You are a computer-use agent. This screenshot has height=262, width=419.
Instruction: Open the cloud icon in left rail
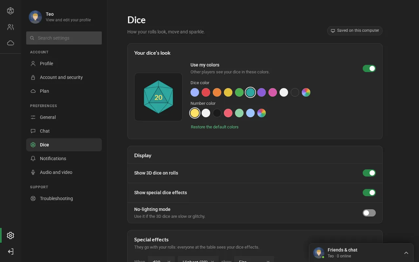[x=10, y=43]
